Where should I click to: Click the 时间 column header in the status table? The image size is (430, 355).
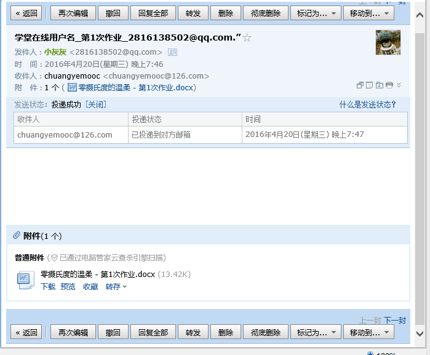pyautogui.click(x=325, y=119)
